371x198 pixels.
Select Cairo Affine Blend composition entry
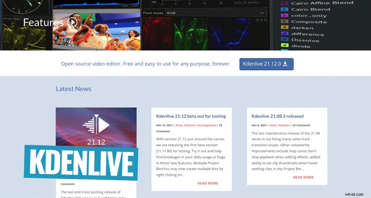[322, 3]
